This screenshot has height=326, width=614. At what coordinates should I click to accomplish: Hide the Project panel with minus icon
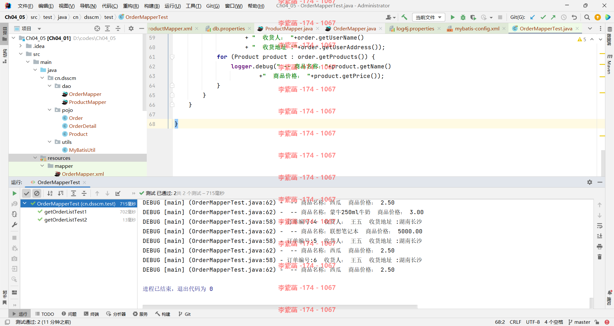point(142,28)
